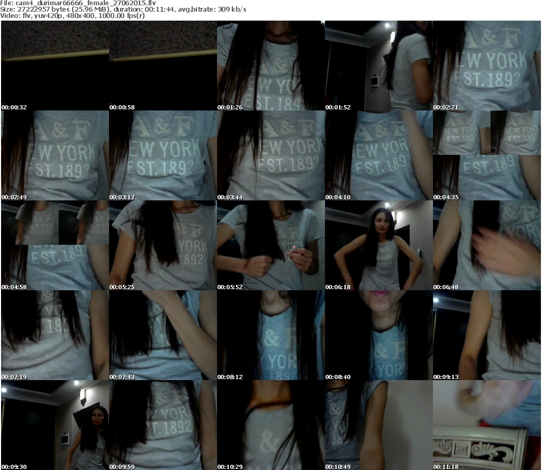Click the "Video: flv, yuv420p" header line

click(72, 15)
